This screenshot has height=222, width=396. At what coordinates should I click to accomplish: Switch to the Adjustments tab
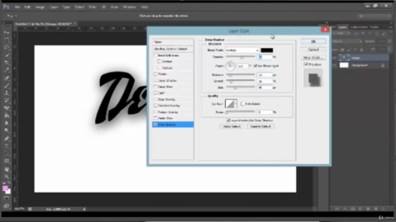(359, 27)
